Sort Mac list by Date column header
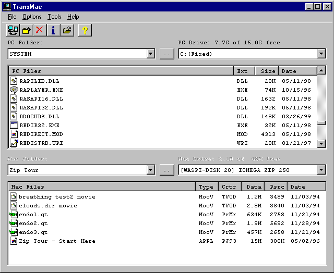This screenshot has width=334, height=273. click(x=307, y=187)
